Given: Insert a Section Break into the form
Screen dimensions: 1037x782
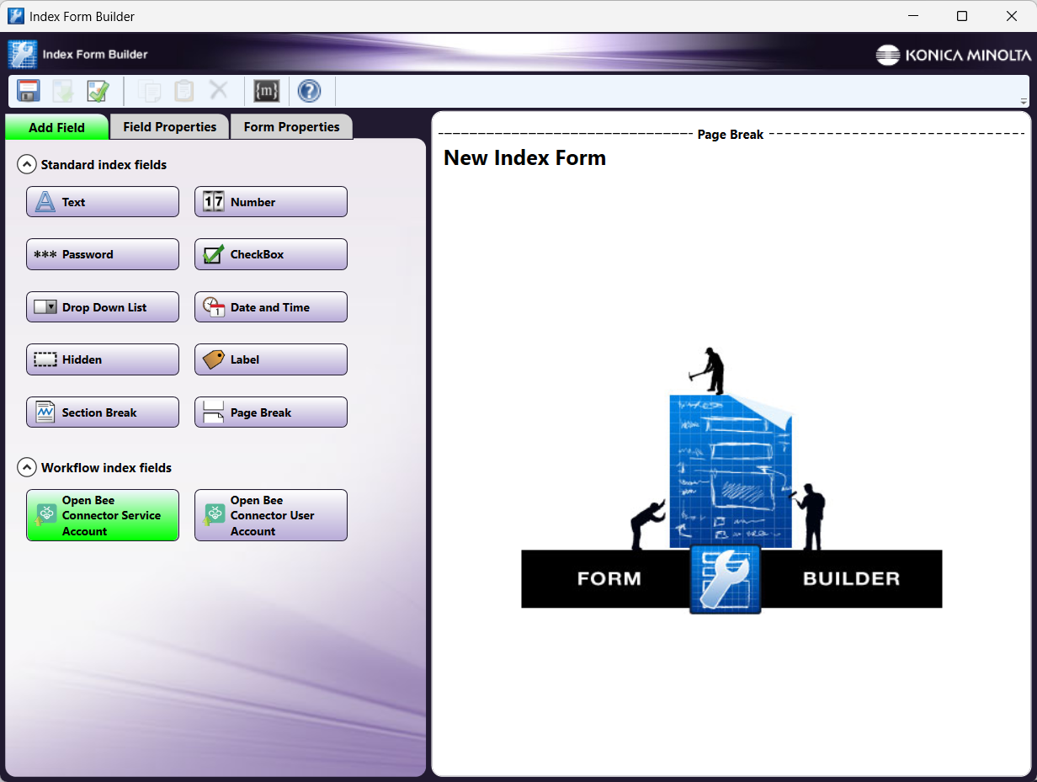Looking at the screenshot, I should coord(102,412).
